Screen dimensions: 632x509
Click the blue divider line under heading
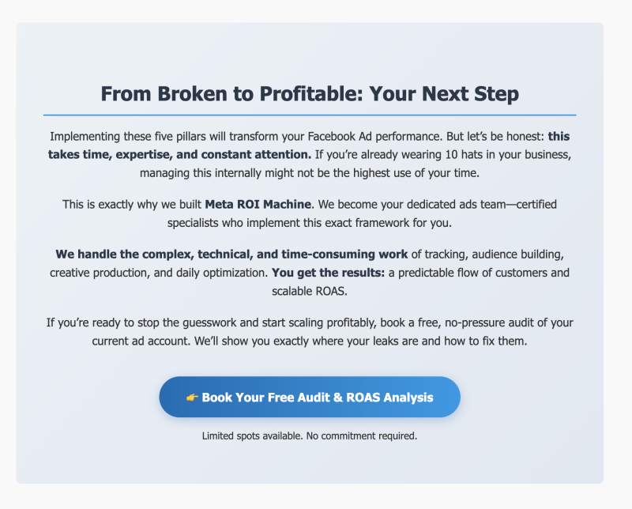pyautogui.click(x=310, y=115)
